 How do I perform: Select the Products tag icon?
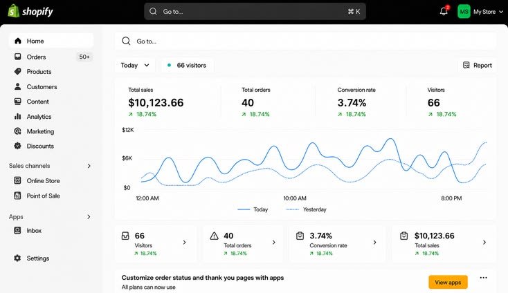17,71
